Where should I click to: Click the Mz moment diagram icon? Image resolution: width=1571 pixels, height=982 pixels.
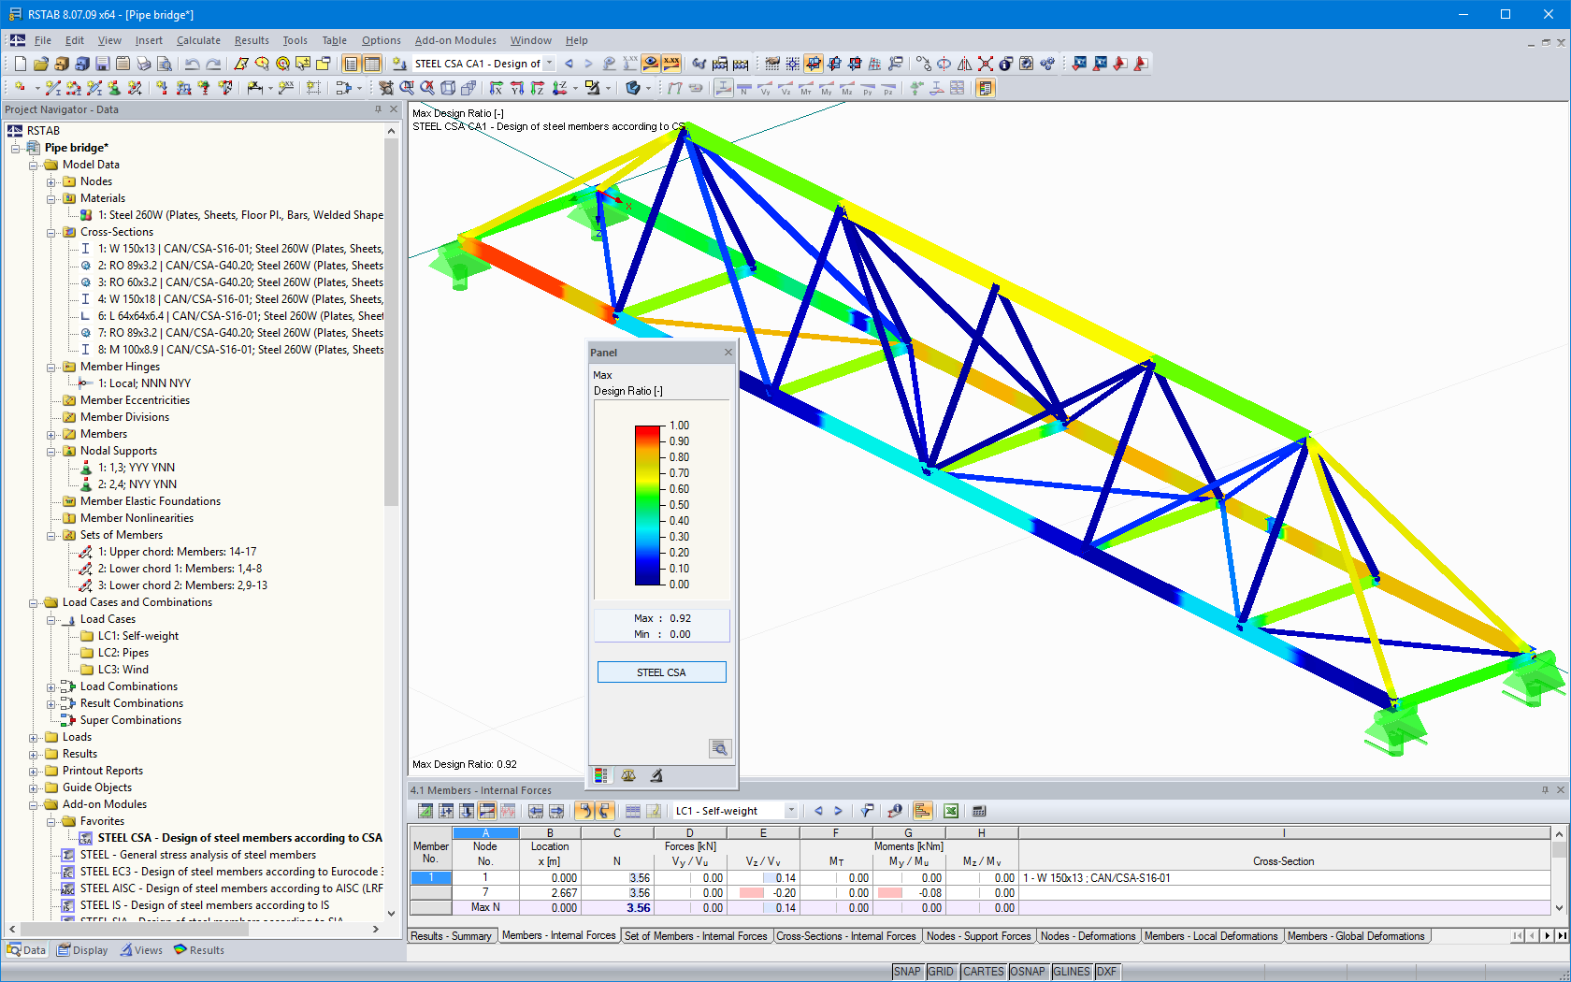tap(847, 88)
